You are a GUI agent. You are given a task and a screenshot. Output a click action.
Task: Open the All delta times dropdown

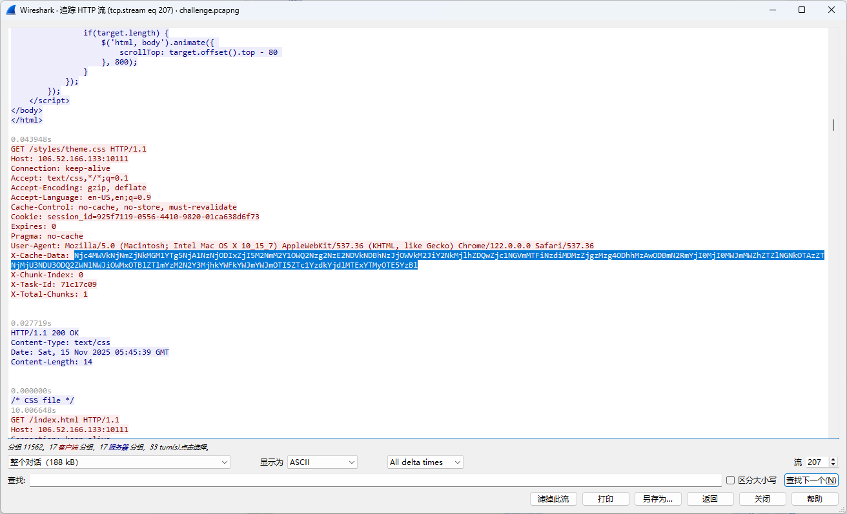pos(425,462)
